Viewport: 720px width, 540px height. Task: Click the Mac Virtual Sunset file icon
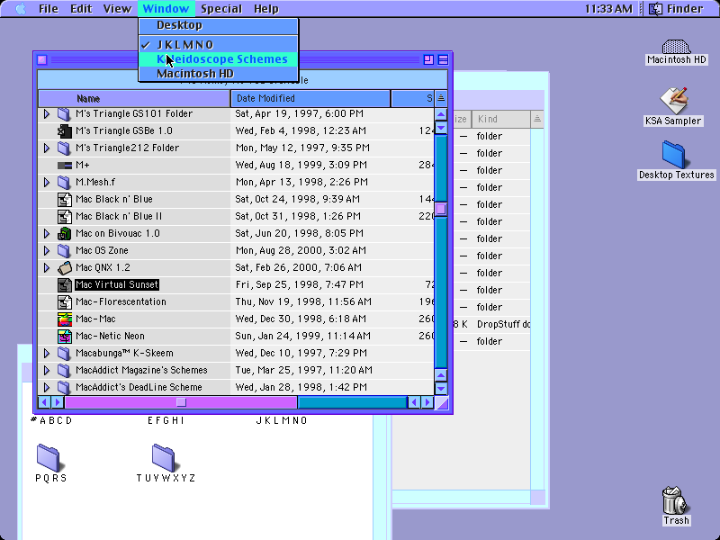click(x=64, y=284)
